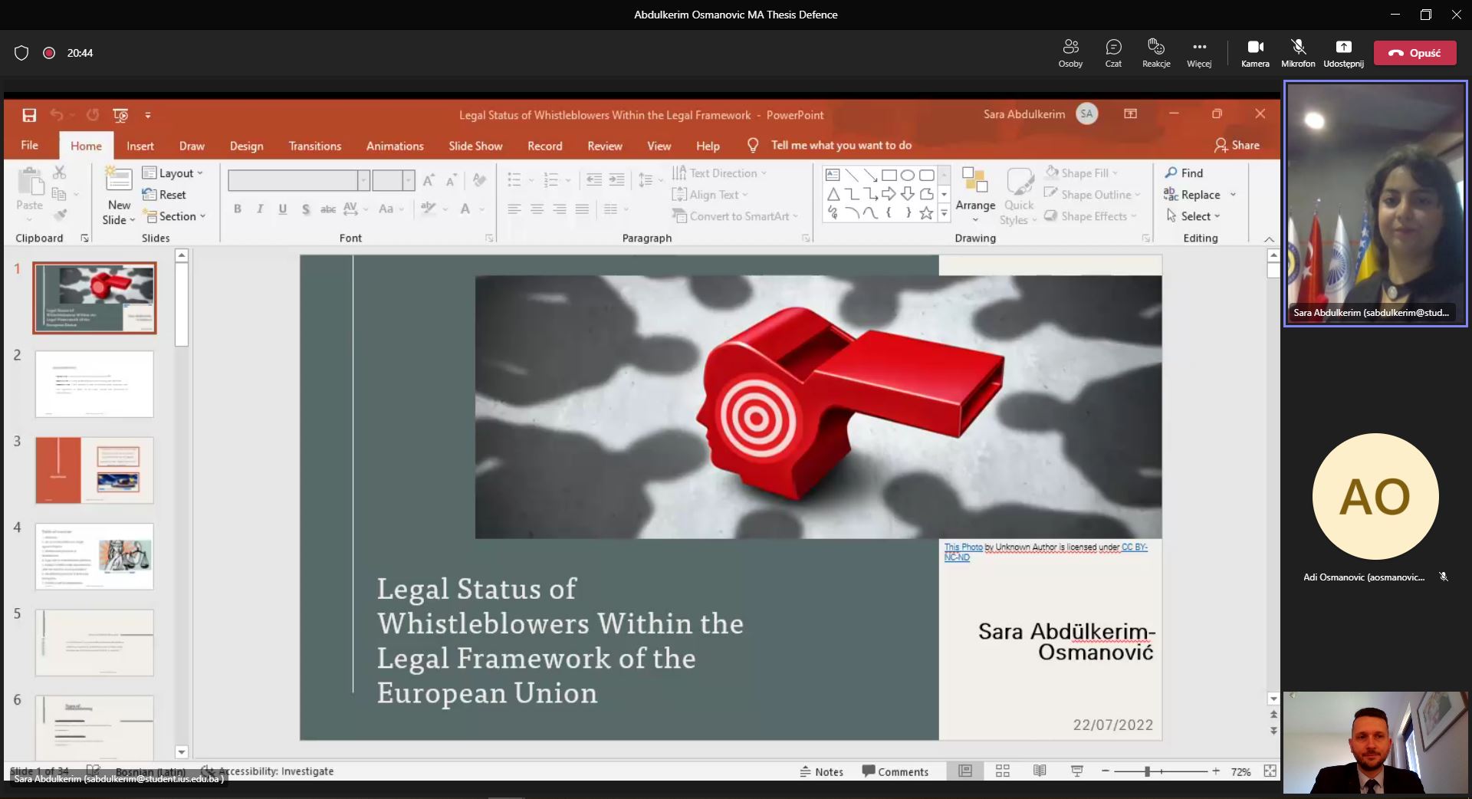Toggle the Kamera camera
This screenshot has width=1472, height=799.
pos(1255,53)
